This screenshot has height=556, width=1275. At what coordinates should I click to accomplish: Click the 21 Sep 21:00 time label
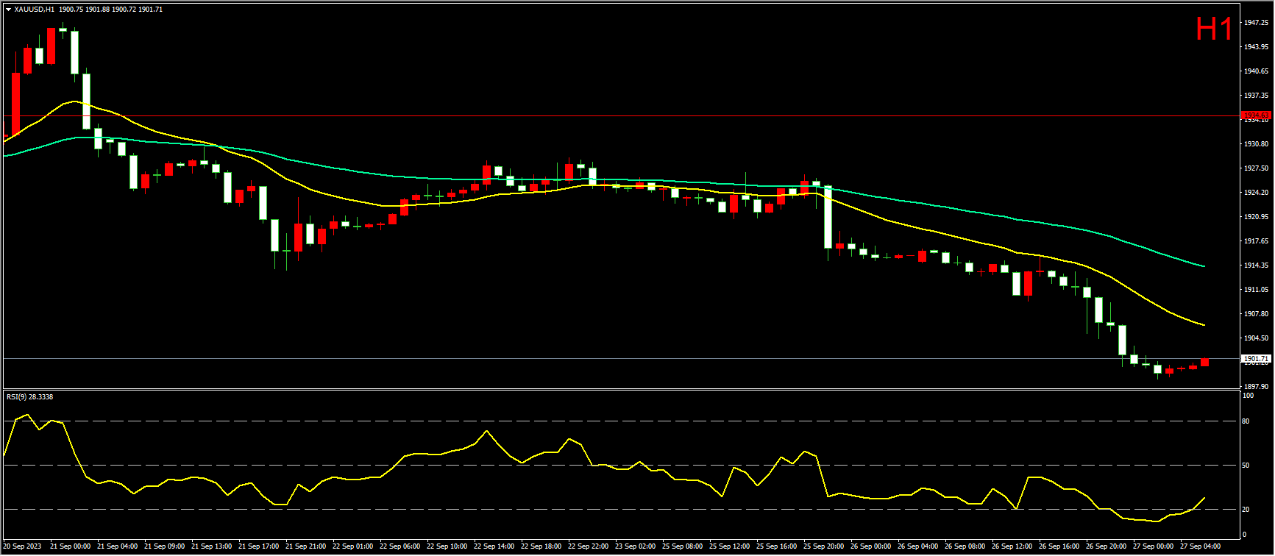(x=305, y=546)
